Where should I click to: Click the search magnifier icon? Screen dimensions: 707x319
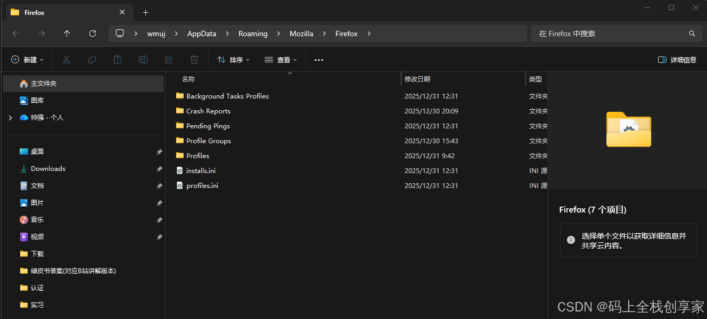pyautogui.click(x=692, y=34)
